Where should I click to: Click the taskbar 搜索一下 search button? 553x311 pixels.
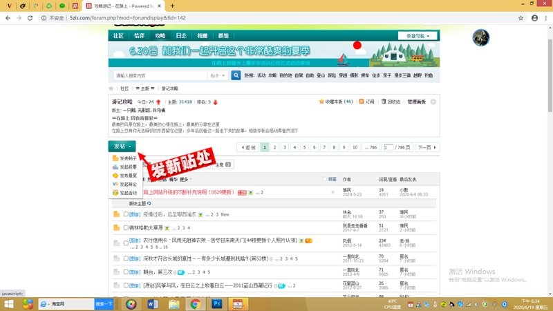[x=104, y=304]
